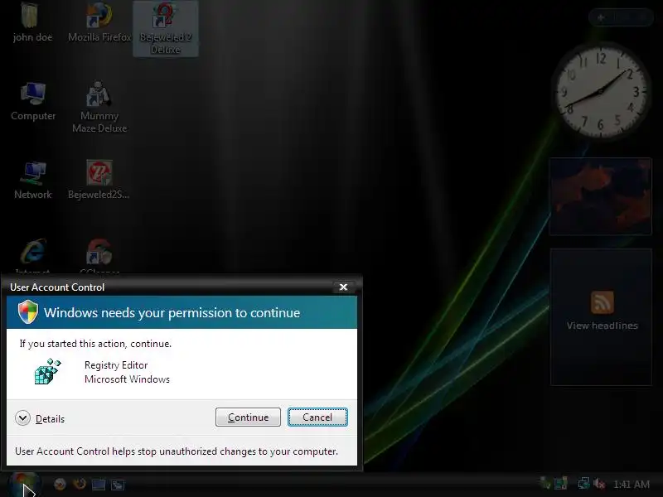663x497 pixels.
Task: Click the slideshow picture gadget
Action: click(600, 196)
